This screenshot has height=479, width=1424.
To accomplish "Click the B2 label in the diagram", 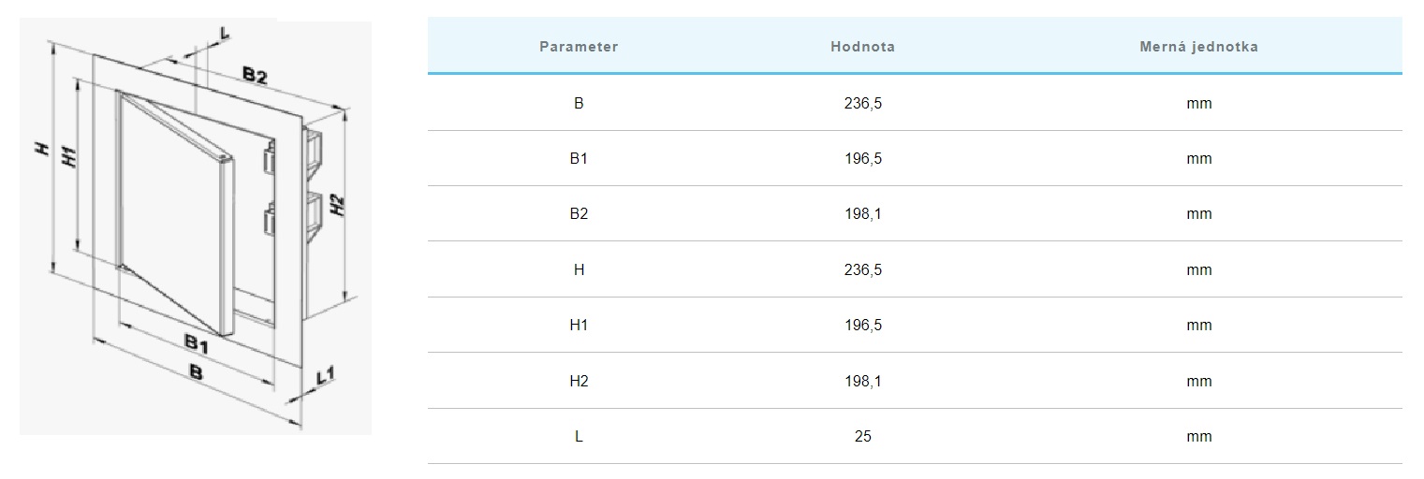I will 255,76.
